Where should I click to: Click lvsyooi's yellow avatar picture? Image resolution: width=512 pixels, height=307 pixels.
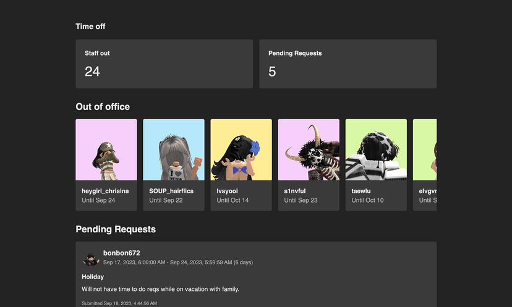[241, 149]
